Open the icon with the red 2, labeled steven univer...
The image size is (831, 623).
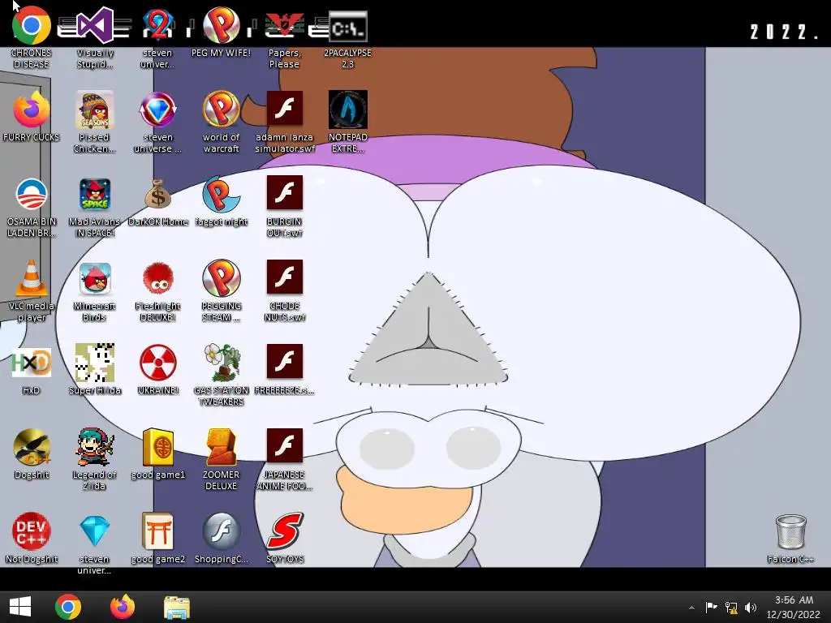click(158, 25)
